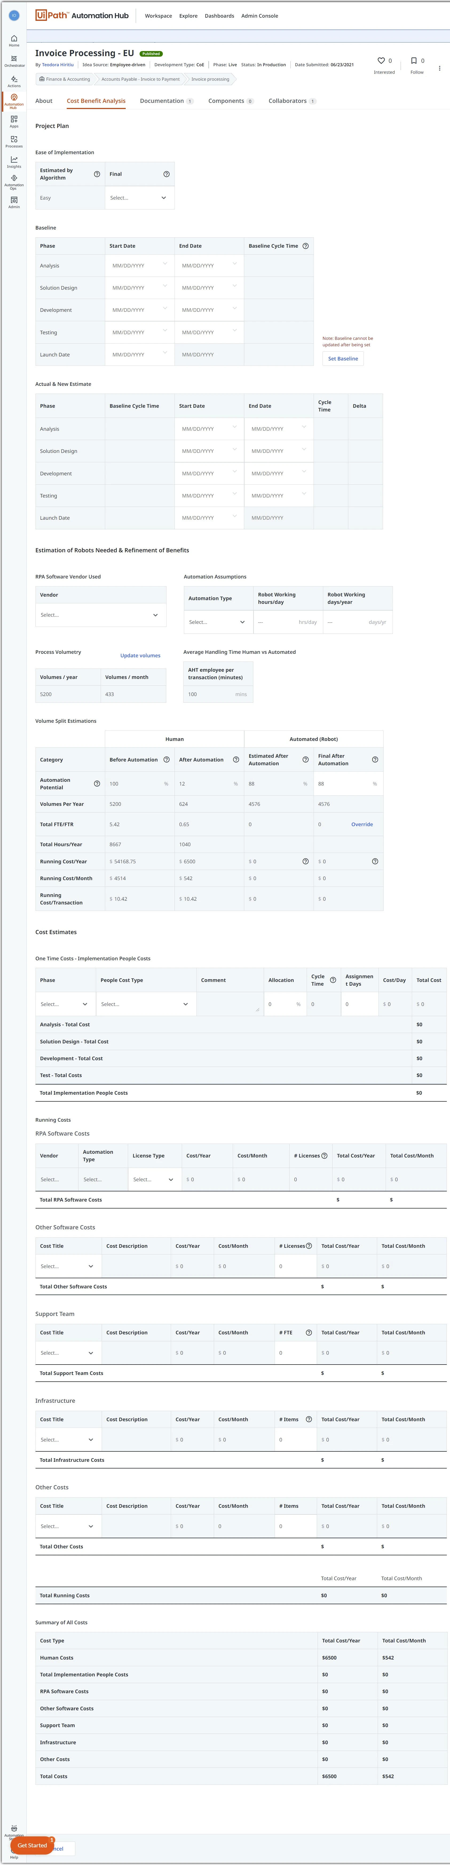Select Automation Hub sidebar icon

(x=14, y=101)
